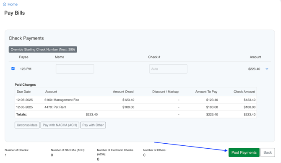Click the Unconsolidate button
This screenshot has width=281, height=163.
pos(27,125)
